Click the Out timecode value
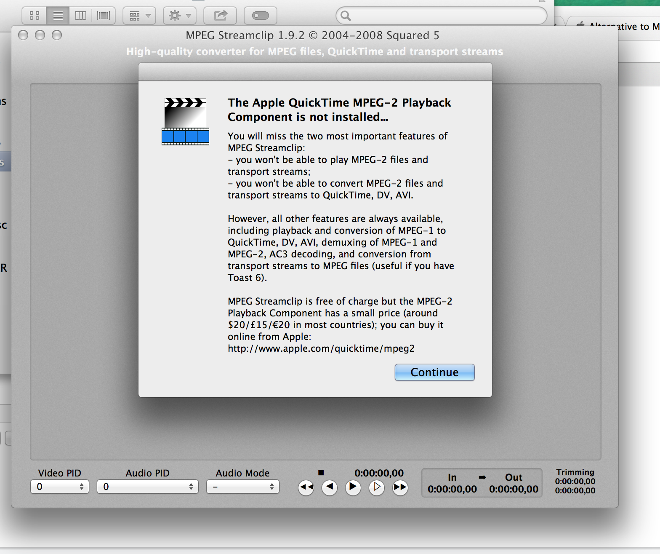Image resolution: width=660 pixels, height=554 pixels. tap(514, 489)
